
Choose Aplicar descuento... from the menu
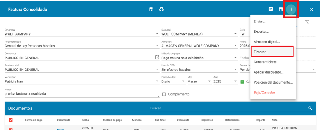tap(273, 72)
